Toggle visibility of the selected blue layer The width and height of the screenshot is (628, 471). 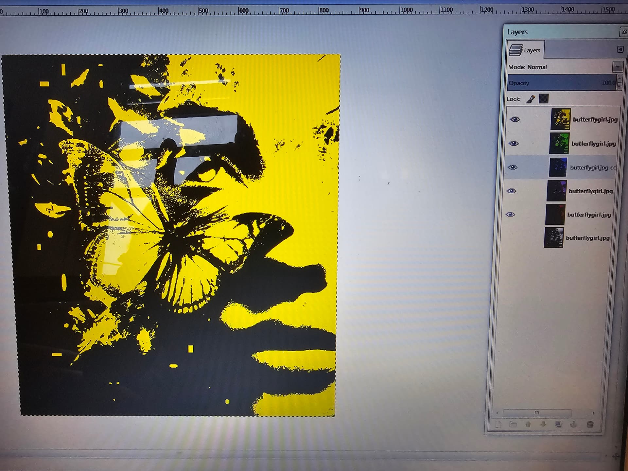point(513,167)
